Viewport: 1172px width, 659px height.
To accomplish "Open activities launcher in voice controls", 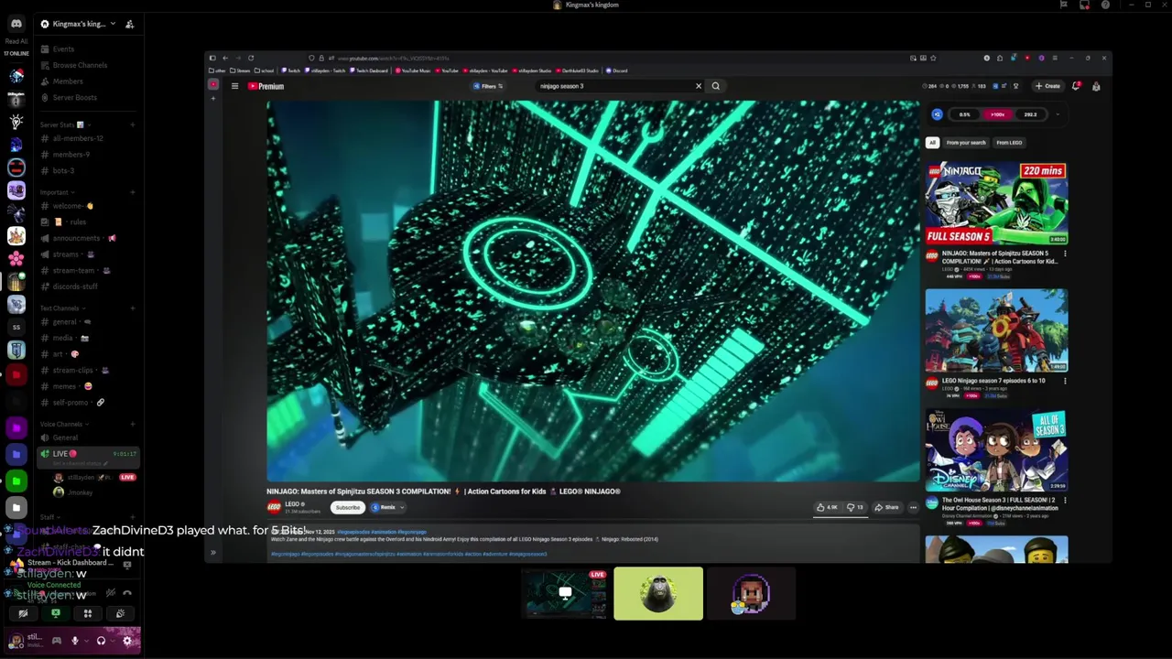I will click(x=88, y=614).
